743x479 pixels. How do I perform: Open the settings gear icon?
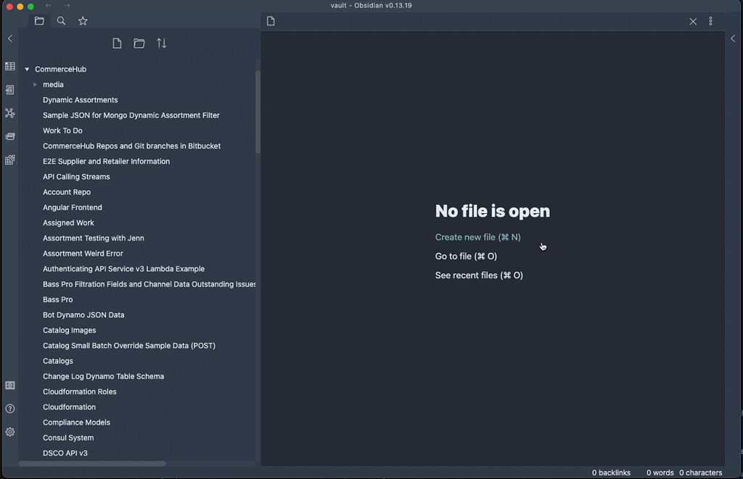(10, 432)
